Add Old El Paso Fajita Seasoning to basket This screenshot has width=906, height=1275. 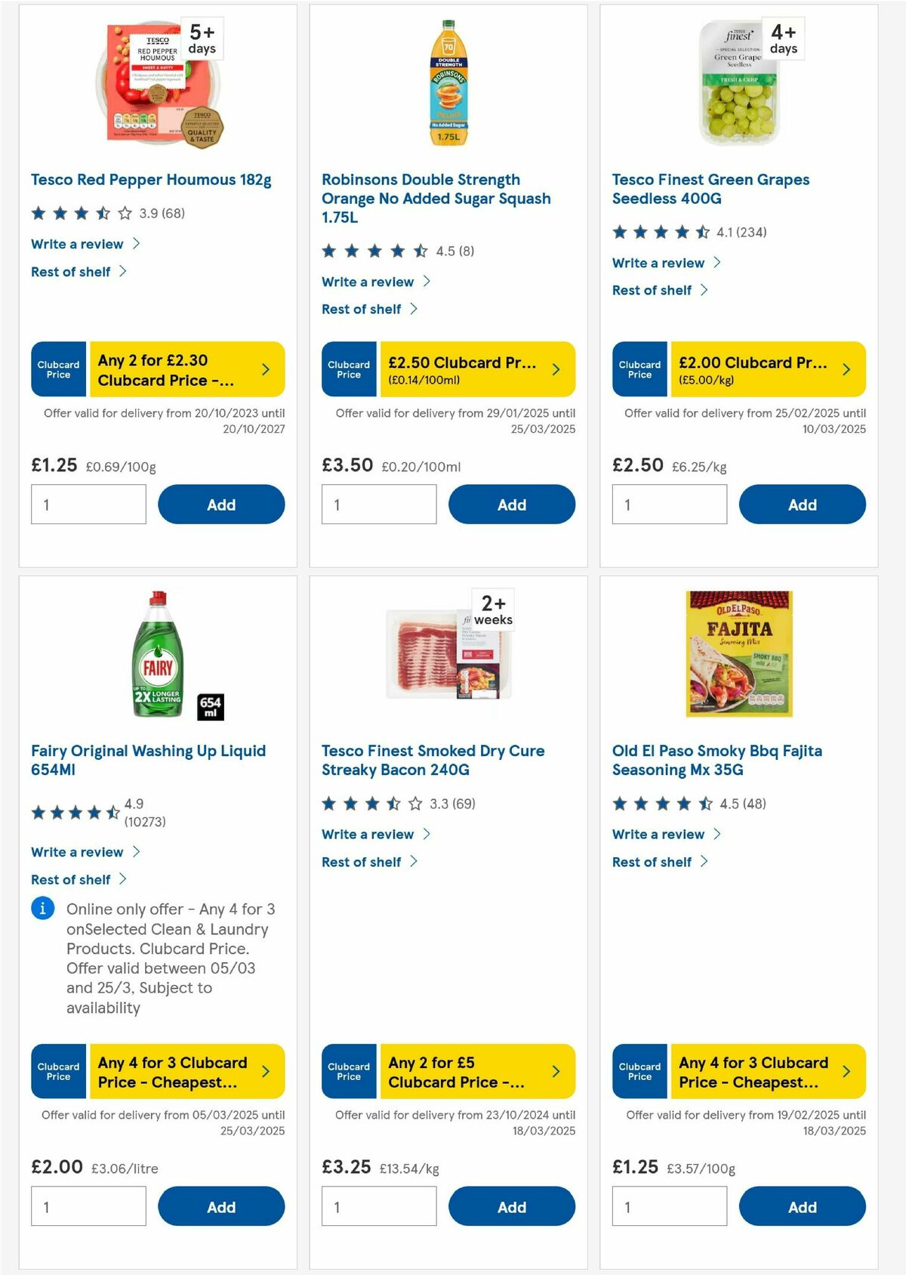pos(802,1206)
